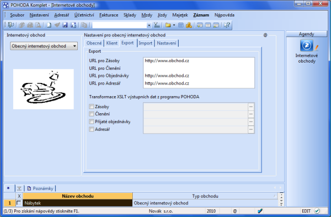This screenshot has width=331, height=217.
Task: Click the table vertical scrollbar
Action: pyautogui.click(x=281, y=199)
